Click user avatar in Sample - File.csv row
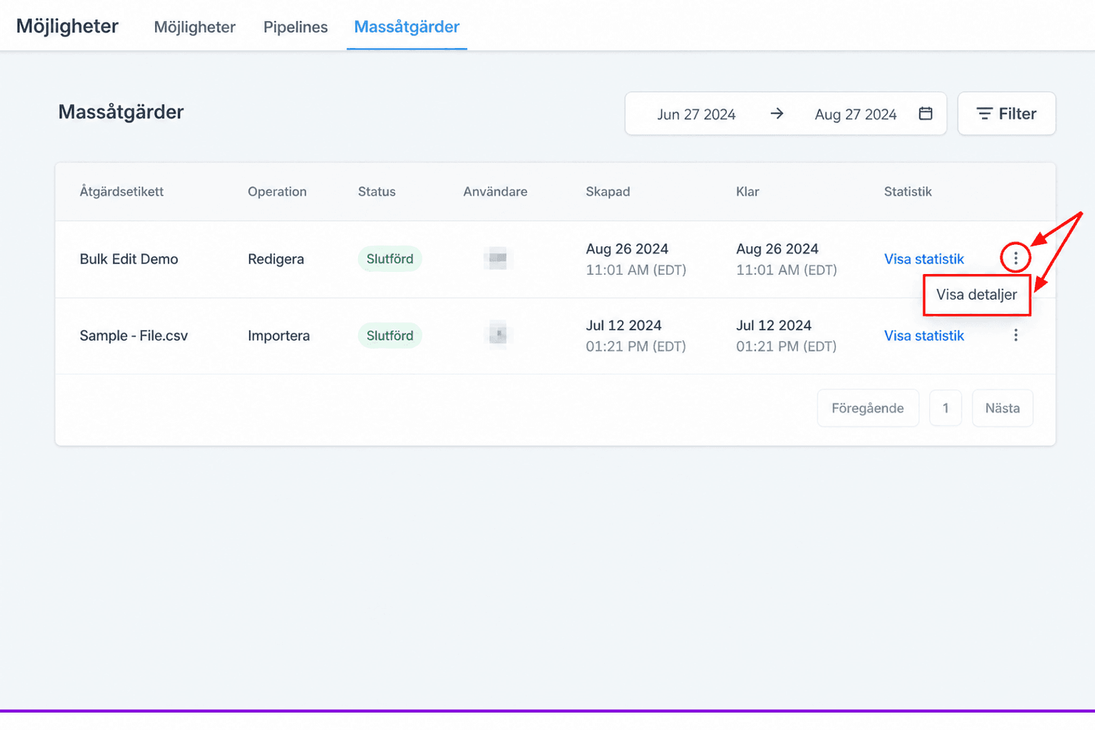The image size is (1095, 730). click(497, 335)
